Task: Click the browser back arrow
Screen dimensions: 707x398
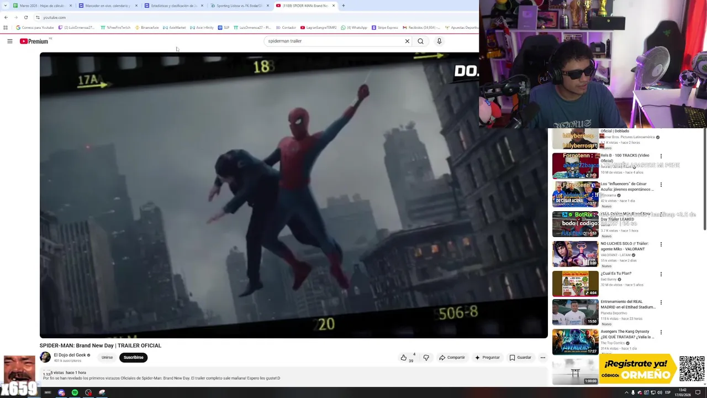Action: pyautogui.click(x=6, y=17)
